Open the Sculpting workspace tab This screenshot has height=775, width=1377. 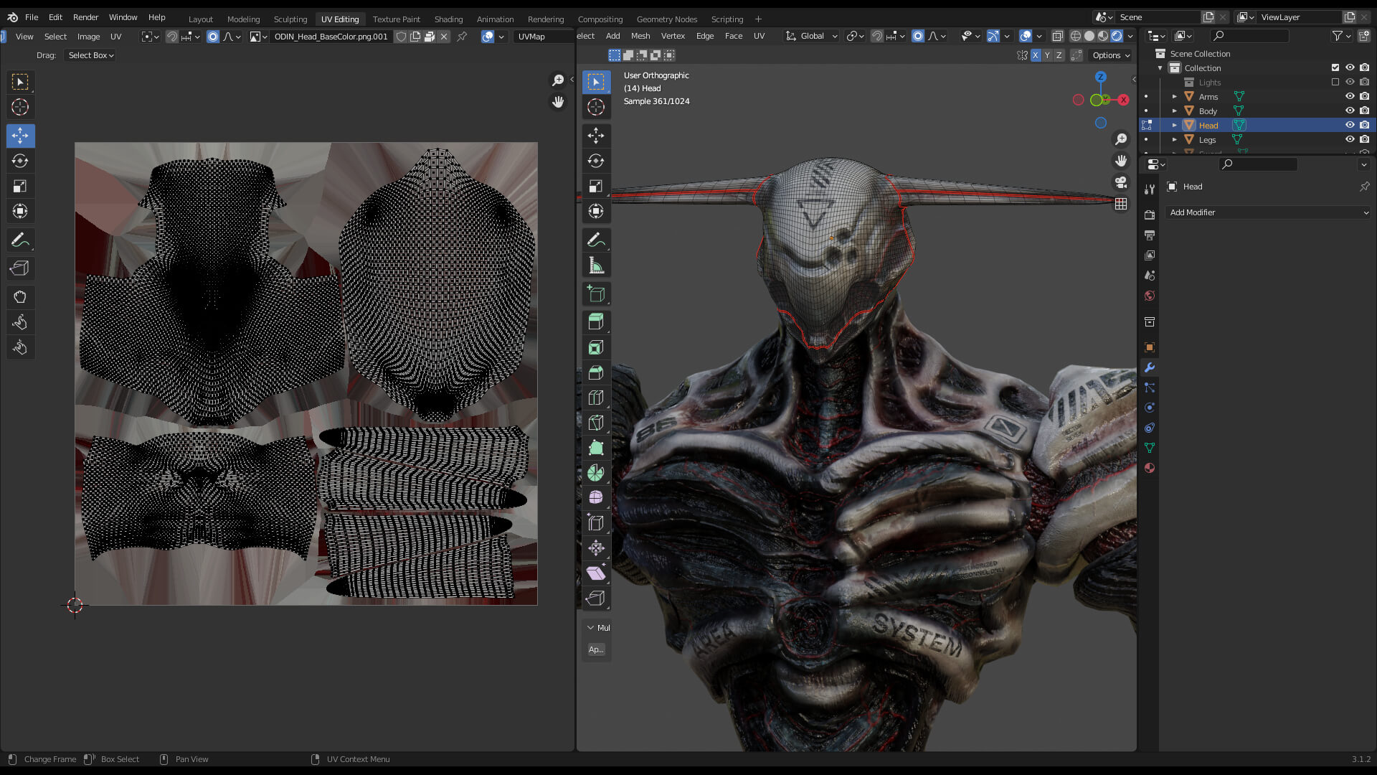tap(290, 19)
